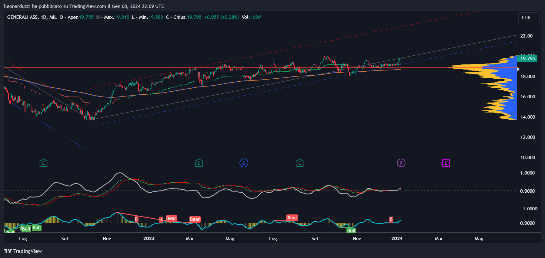Click the open value 19.755 in legend

pyautogui.click(x=86, y=17)
